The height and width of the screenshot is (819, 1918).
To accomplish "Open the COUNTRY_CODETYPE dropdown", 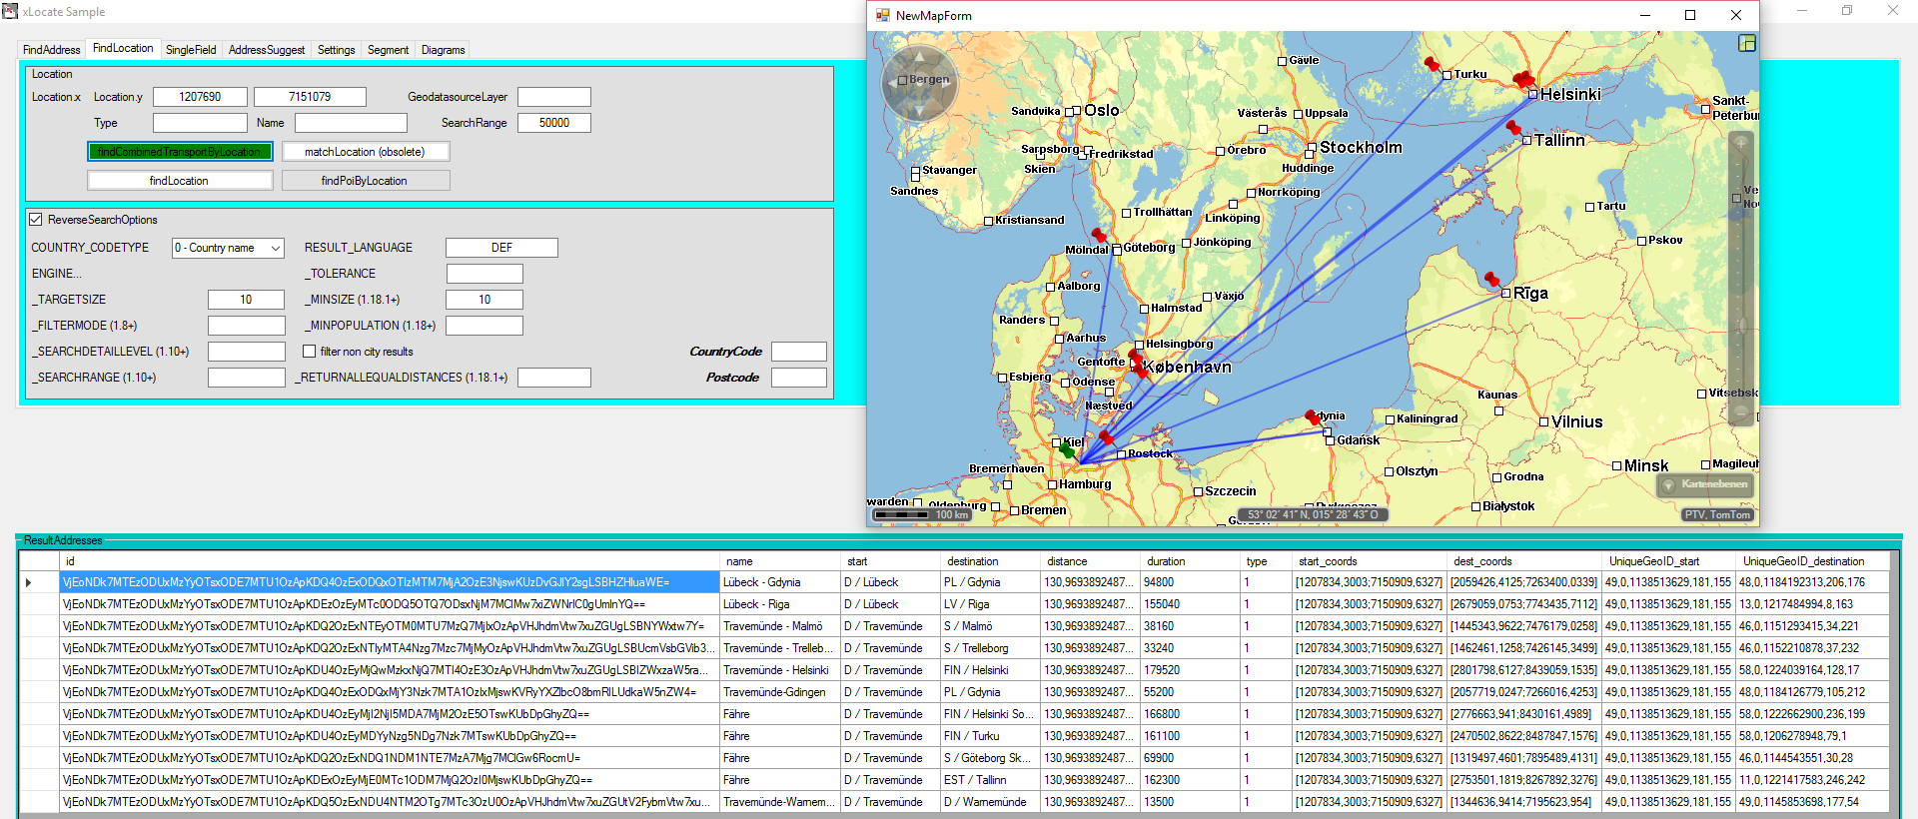I will (276, 248).
